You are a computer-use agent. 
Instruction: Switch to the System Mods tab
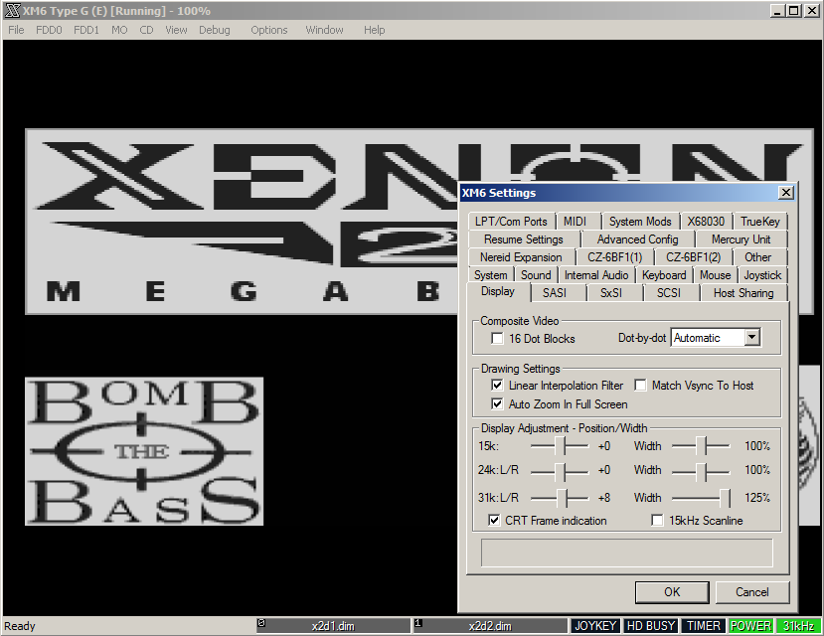(x=640, y=222)
